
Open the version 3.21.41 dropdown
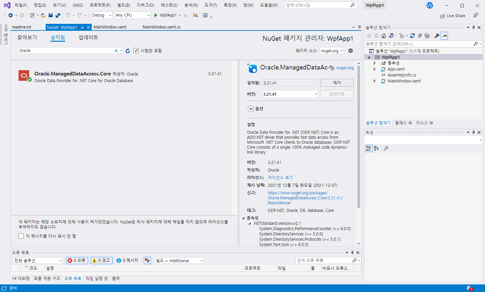coord(290,94)
